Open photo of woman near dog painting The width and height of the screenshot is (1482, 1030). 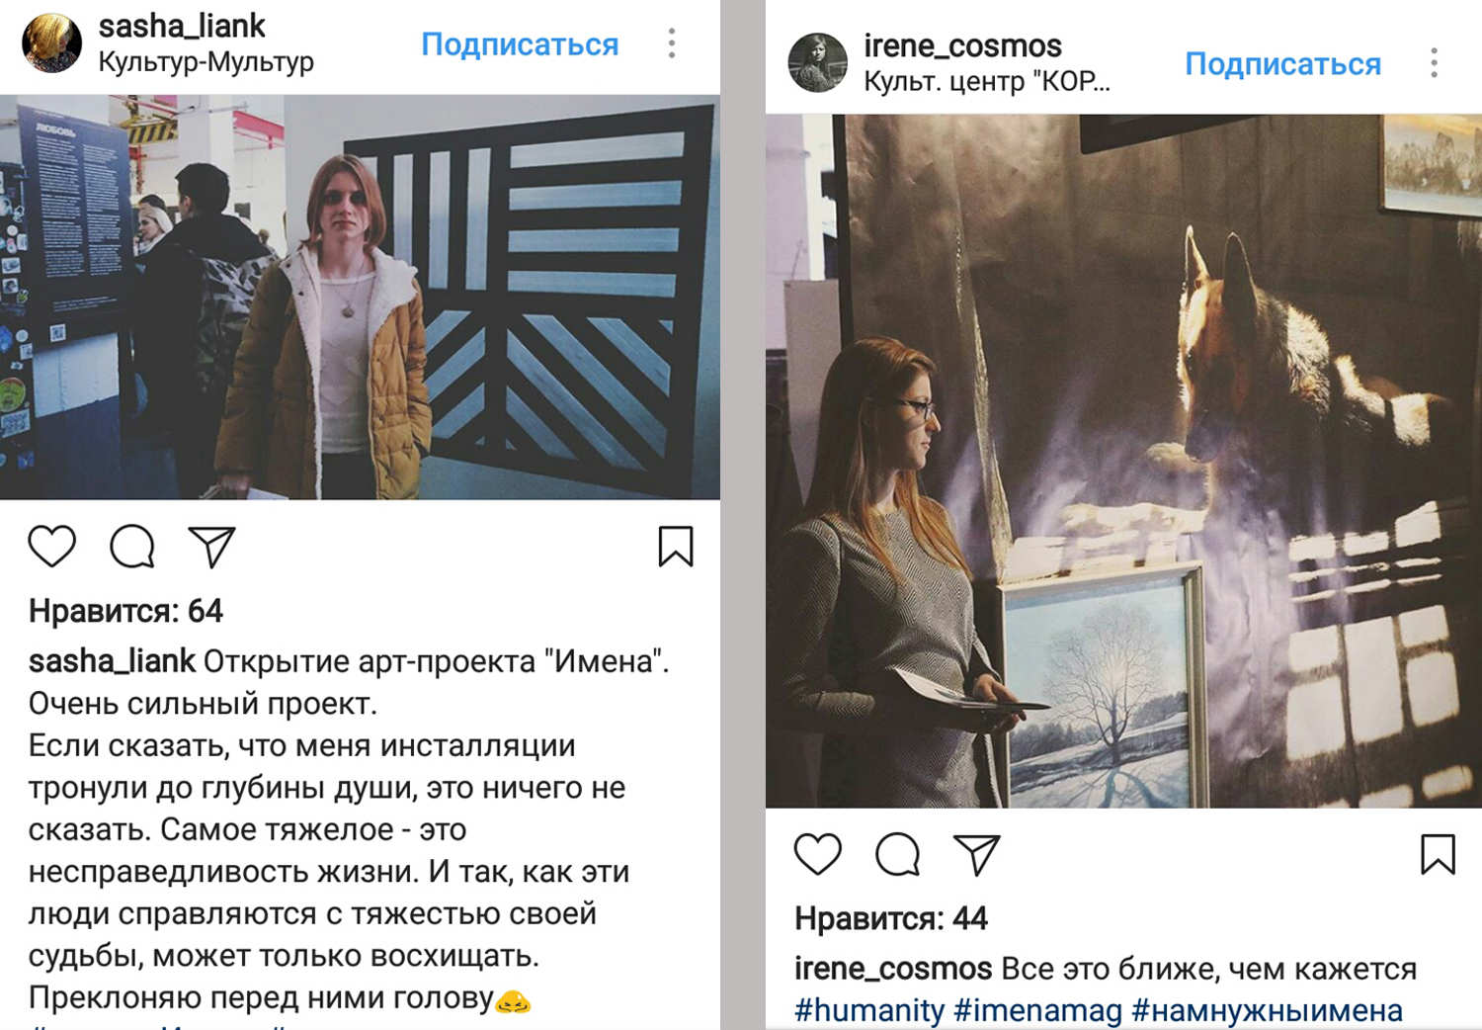[x=1123, y=461]
